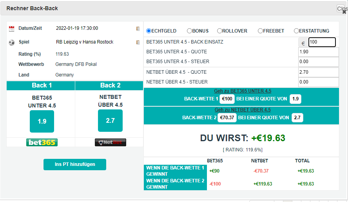Click the date value 2022-01-19 17:30:00

click(x=77, y=28)
